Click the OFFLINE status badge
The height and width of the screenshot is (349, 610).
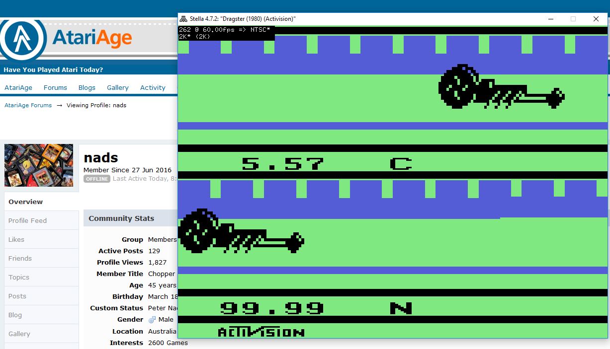97,179
